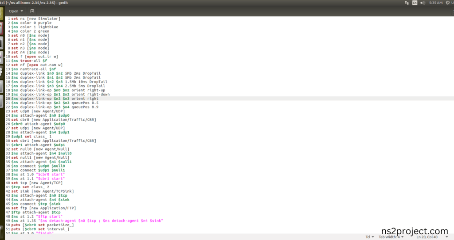Viewport: 454px width, 240px height.
Task: Click the line 'set null0 [new Agent/Null]'
Action: [40, 149]
